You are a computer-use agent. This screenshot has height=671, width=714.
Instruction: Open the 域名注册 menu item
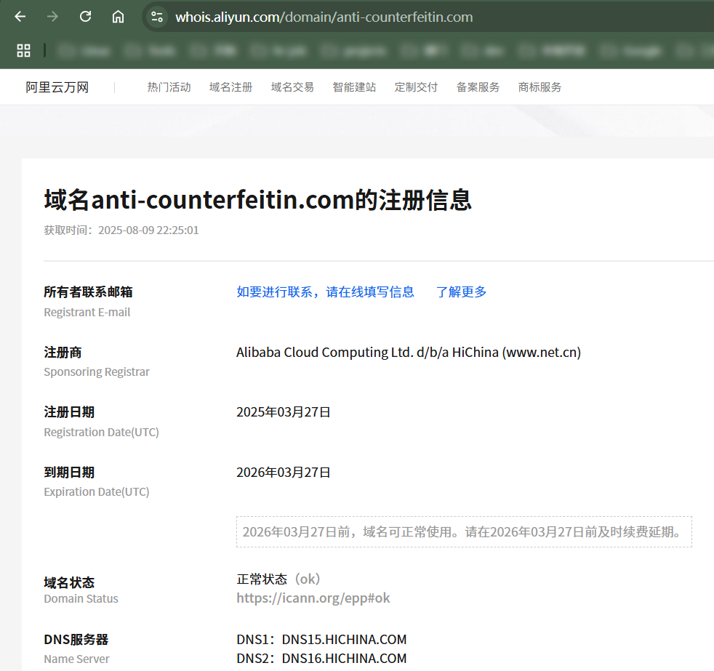tap(231, 87)
